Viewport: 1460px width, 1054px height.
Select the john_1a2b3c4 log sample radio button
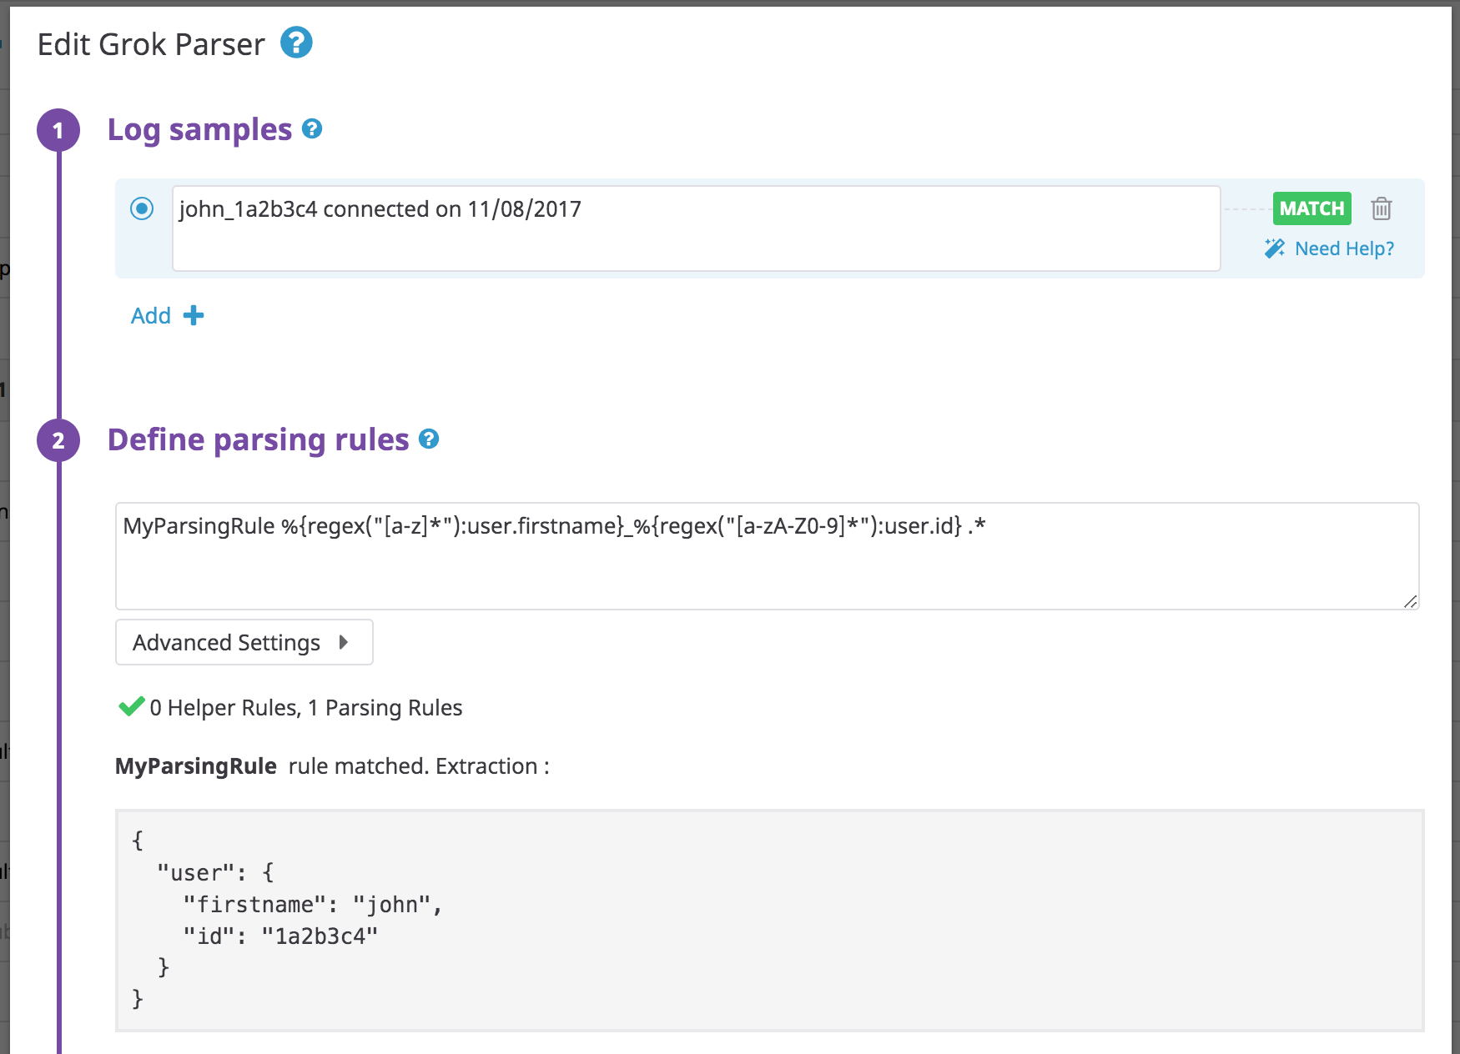tap(142, 208)
